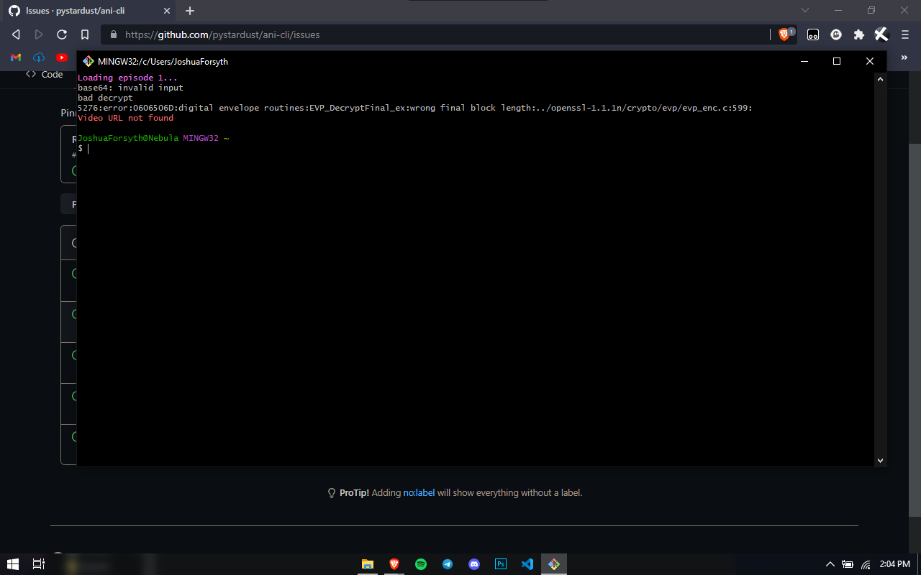Open Brave Shields lion icon
Image resolution: width=921 pixels, height=575 pixels.
(784, 34)
